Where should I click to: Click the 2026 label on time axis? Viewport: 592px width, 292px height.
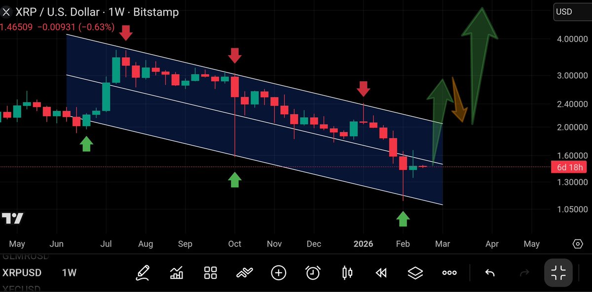click(363, 244)
